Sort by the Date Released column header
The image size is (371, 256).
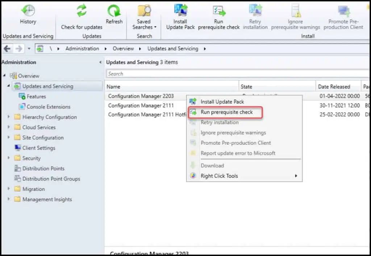click(x=338, y=87)
